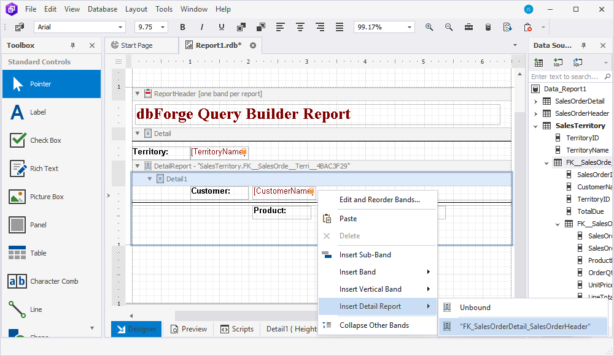This screenshot has height=356, width=614.
Task: Toggle italic formatting in toolbar
Action: 201,27
